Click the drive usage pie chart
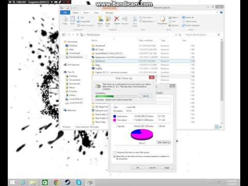 (x=142, y=134)
